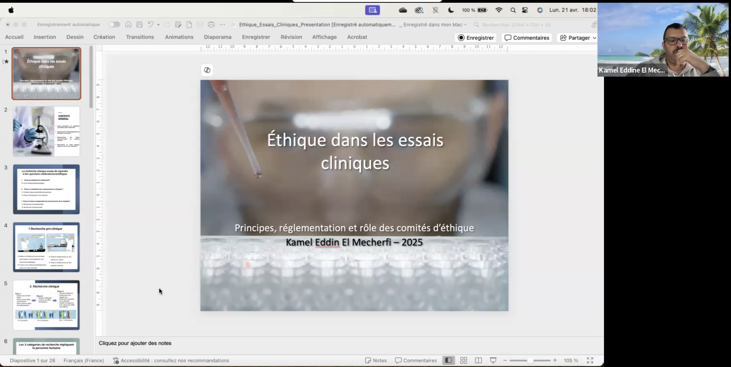The width and height of the screenshot is (731, 367).
Task: Switch to the Animations tab
Action: pyautogui.click(x=179, y=37)
